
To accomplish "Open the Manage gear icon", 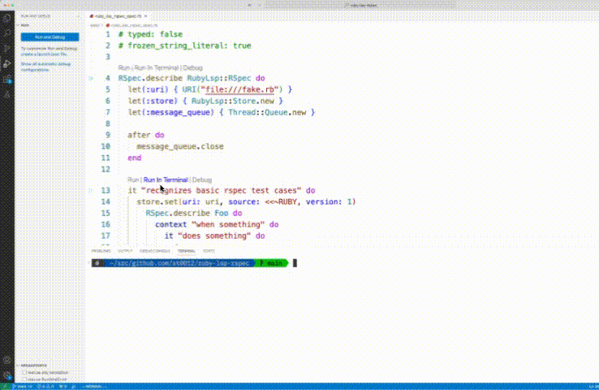I will point(8,375).
